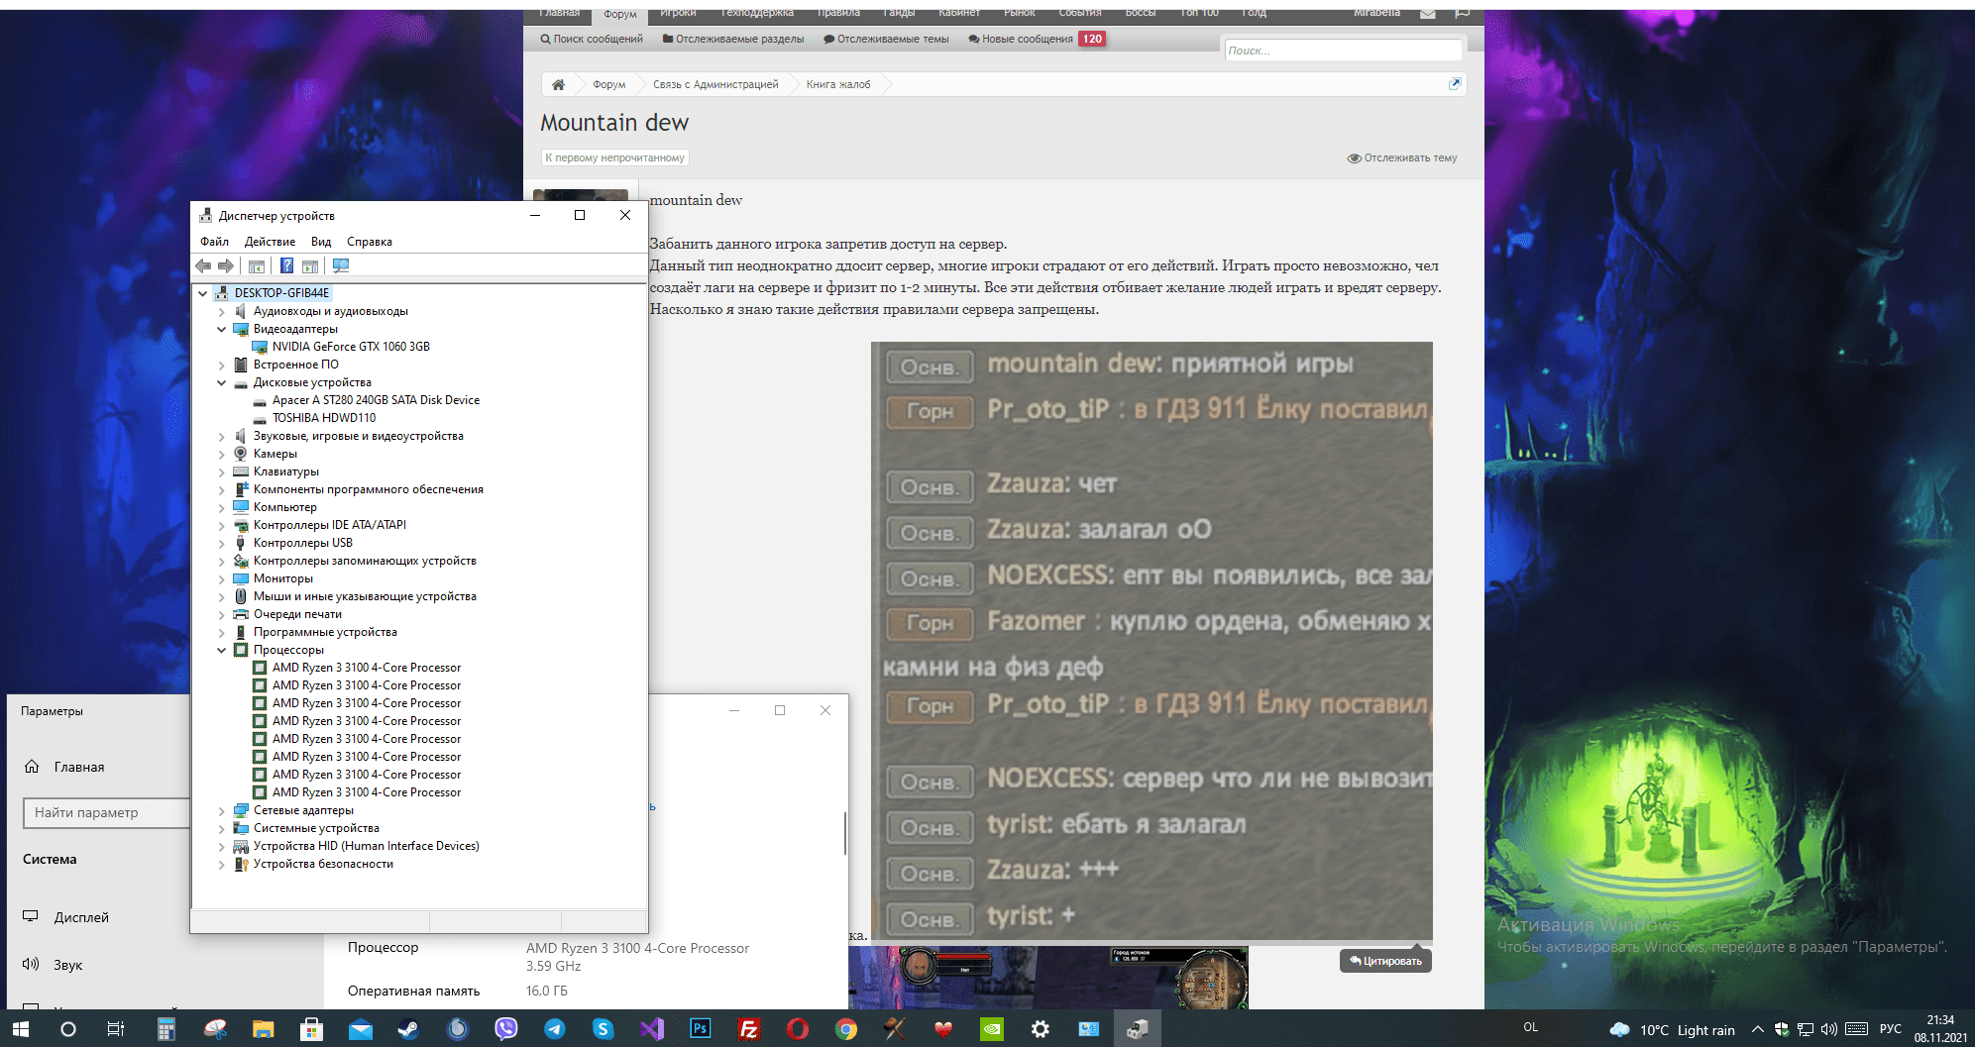Collapse the Видеоадаптеры category
Viewport: 1975px width, 1047px height.
(x=222, y=330)
